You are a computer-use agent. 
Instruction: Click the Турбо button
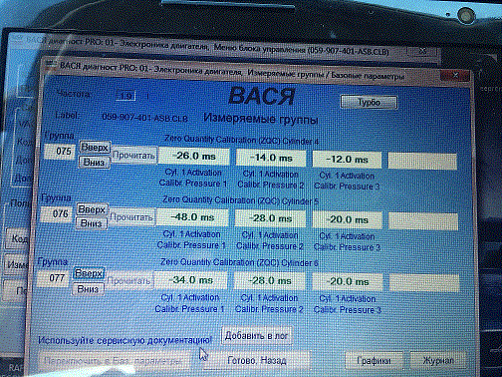click(x=369, y=102)
